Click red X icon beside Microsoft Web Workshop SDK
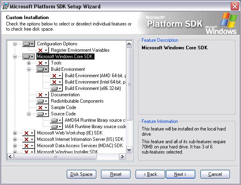The width and height of the screenshot is (241, 185). click(x=29, y=133)
